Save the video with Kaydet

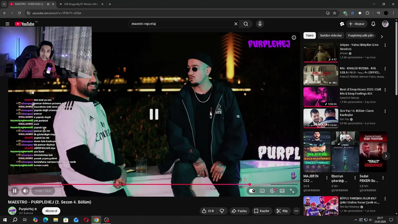(261, 211)
